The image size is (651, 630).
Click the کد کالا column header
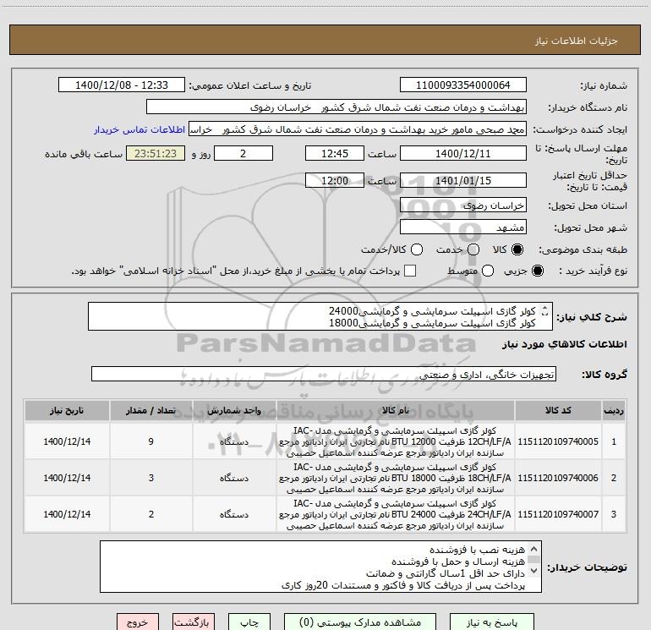pos(558,410)
